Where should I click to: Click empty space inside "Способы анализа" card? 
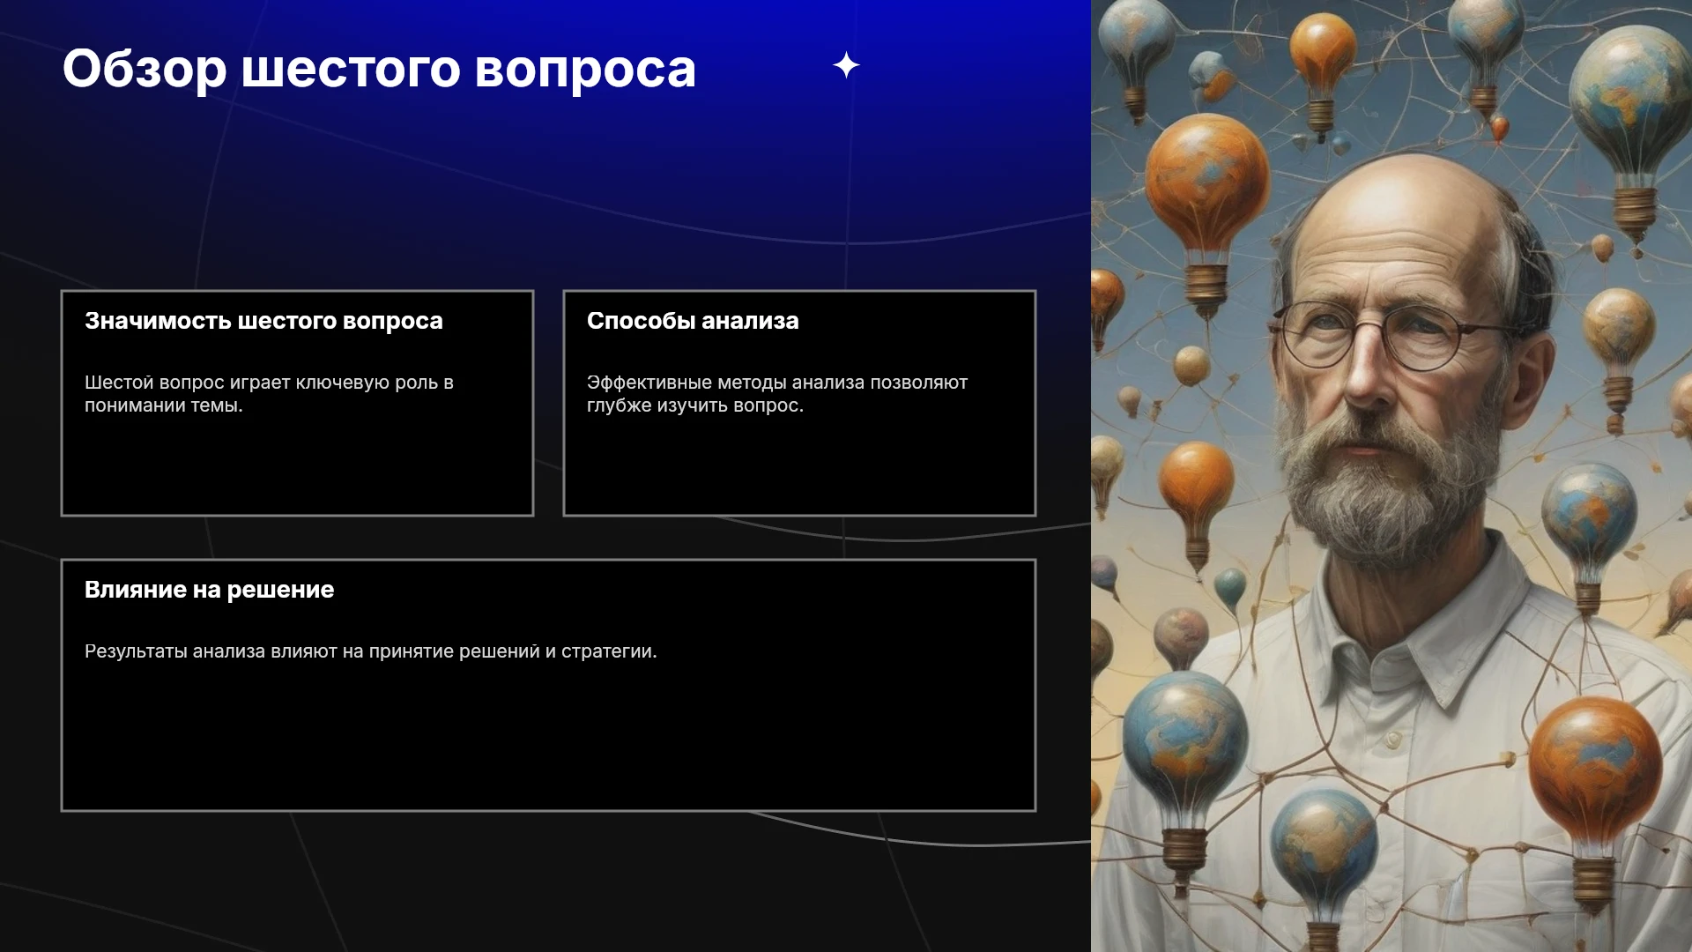click(x=799, y=467)
